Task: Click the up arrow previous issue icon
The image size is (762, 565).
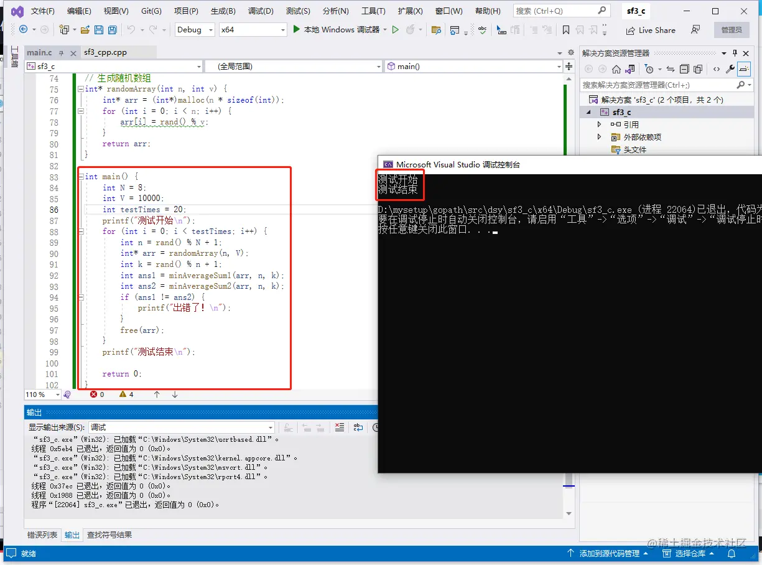Action: click(157, 395)
